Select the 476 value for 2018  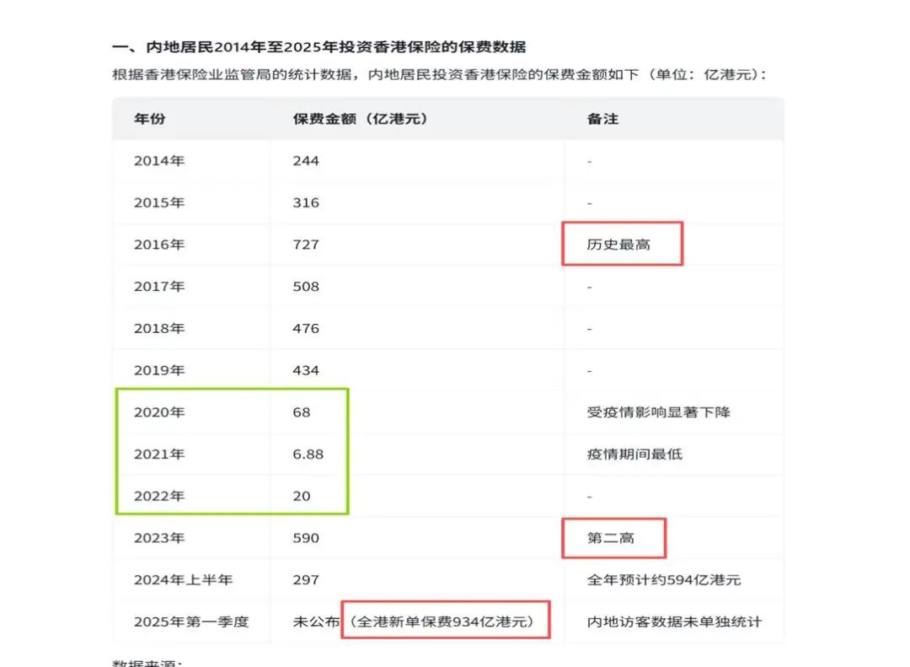(x=306, y=328)
